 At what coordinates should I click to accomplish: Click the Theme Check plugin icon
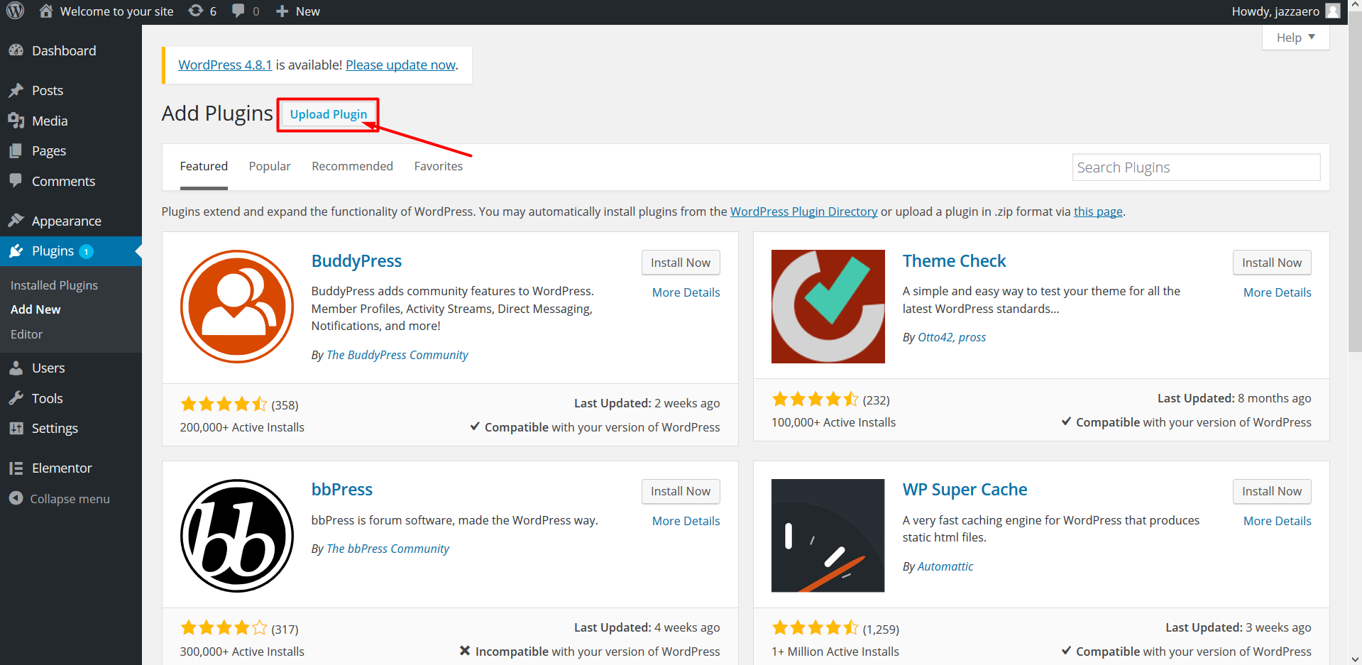pos(828,307)
